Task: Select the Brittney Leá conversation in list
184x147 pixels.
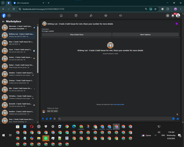Action: pyautogui.click(x=18, y=35)
